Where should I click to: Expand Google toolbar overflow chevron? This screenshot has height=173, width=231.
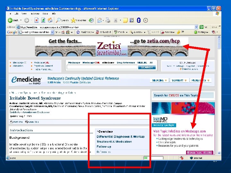(x=183, y=32)
